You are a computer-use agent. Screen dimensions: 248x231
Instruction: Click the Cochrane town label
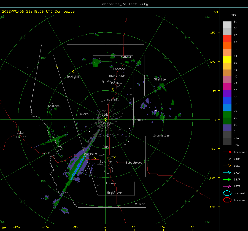[x=90, y=154]
